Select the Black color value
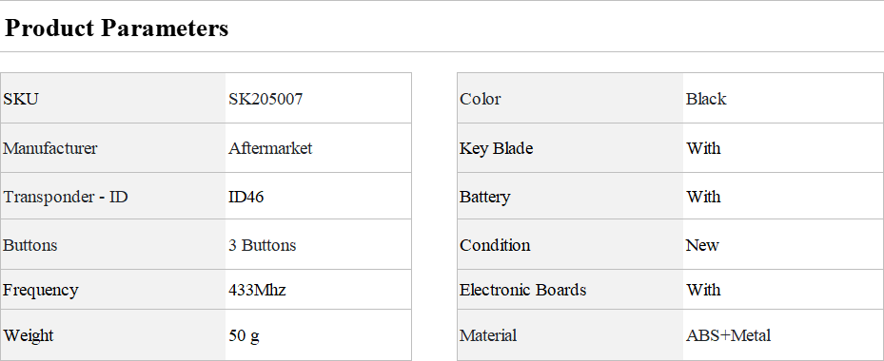The height and width of the screenshot is (361, 884). point(706,99)
